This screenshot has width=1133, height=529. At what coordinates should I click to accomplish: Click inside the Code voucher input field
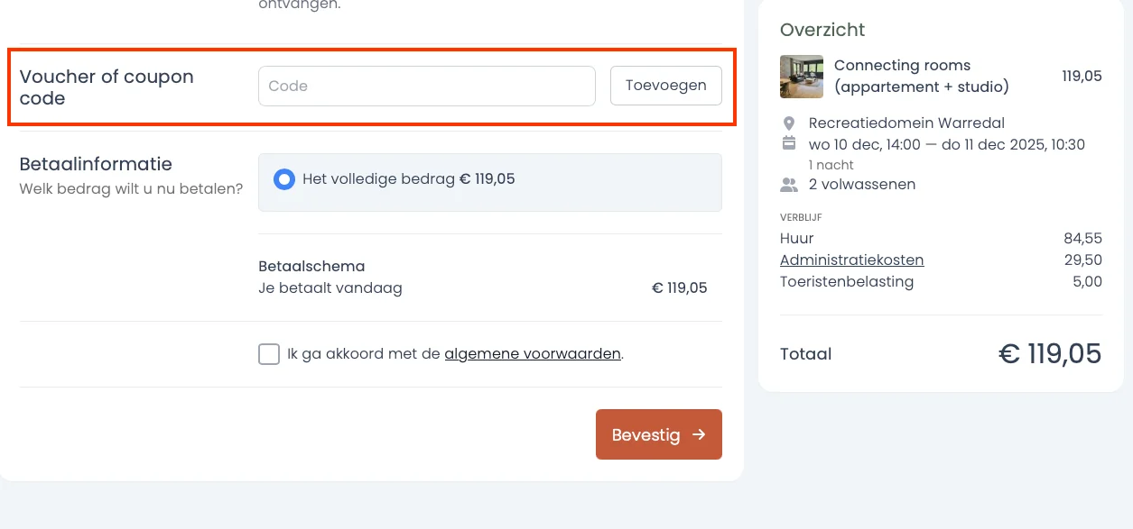426,86
